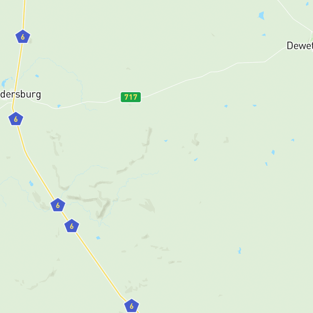Select the Dewet town label
The height and width of the screenshot is (313, 313).
[x=300, y=46]
